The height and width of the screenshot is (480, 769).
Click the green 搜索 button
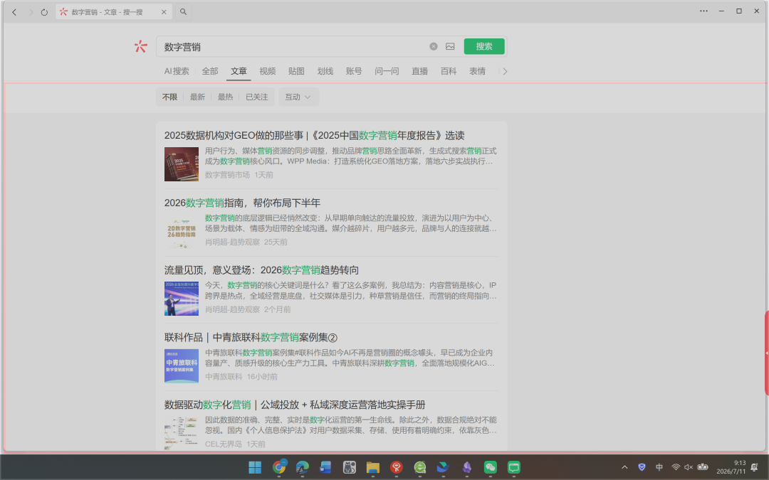pos(484,46)
